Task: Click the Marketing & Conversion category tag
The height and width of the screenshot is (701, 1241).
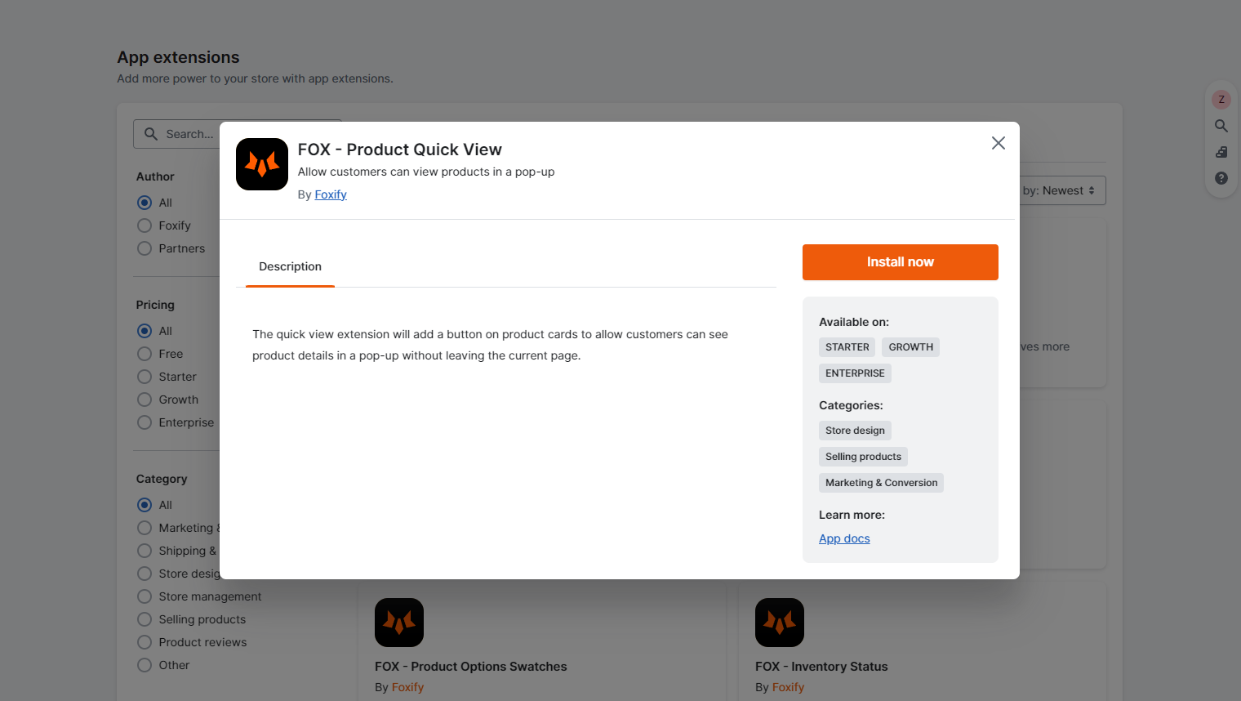Action: [x=881, y=483]
